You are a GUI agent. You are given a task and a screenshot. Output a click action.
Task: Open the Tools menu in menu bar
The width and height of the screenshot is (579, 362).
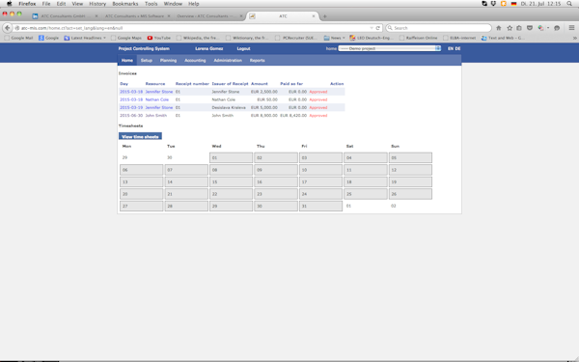[152, 4]
